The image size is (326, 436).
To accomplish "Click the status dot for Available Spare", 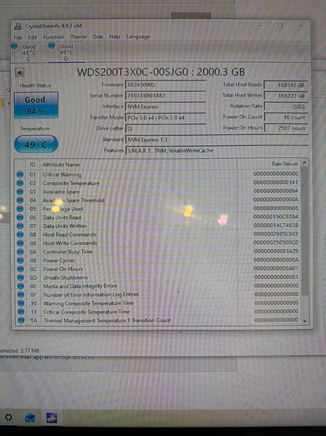I will (20, 192).
